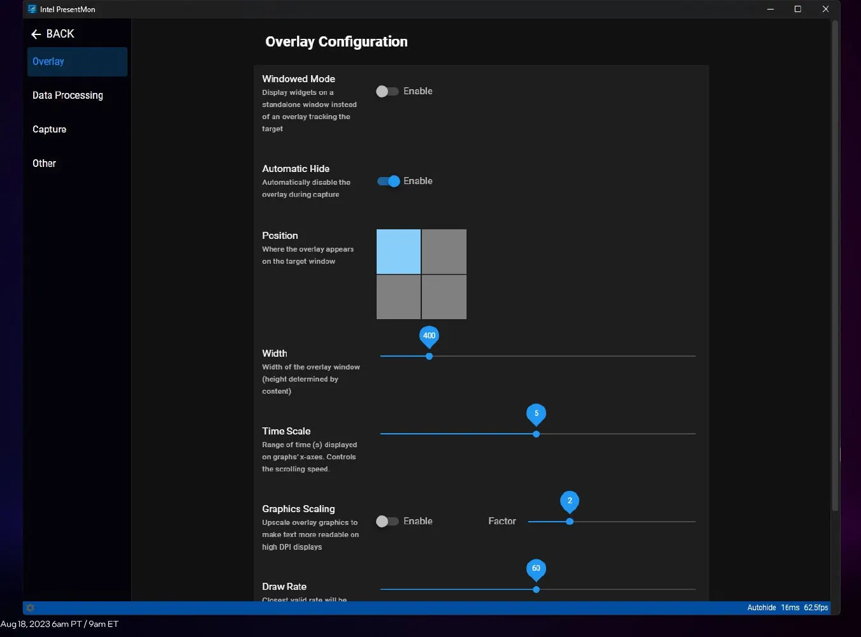The width and height of the screenshot is (861, 637).
Task: Enable the Windowed Mode toggle
Action: tap(387, 92)
